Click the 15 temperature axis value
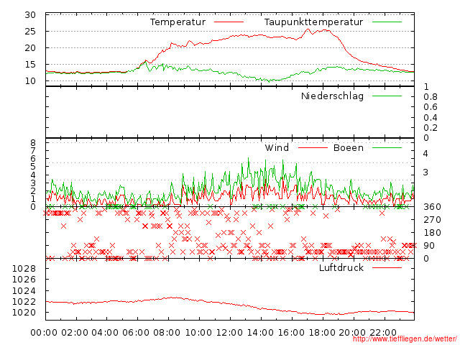 [30, 64]
